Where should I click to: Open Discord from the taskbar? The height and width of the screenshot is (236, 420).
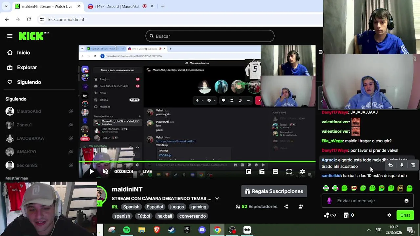click(x=202, y=230)
